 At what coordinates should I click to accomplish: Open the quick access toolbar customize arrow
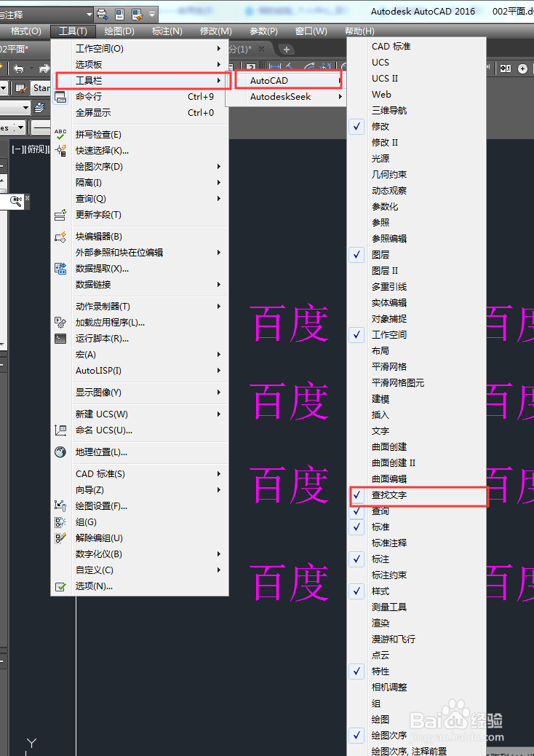pos(152,14)
